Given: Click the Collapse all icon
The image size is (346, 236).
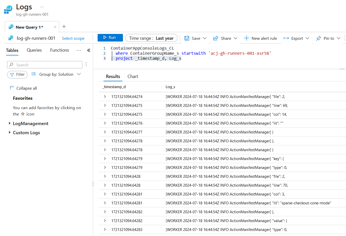Looking at the screenshot, I should pos(12,88).
